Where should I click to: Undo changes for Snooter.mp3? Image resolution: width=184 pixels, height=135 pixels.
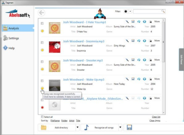point(139,60)
